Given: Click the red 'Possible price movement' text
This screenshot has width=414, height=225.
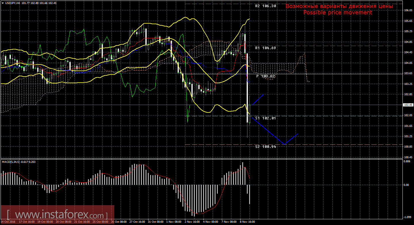Looking at the screenshot, I should pos(337,13).
